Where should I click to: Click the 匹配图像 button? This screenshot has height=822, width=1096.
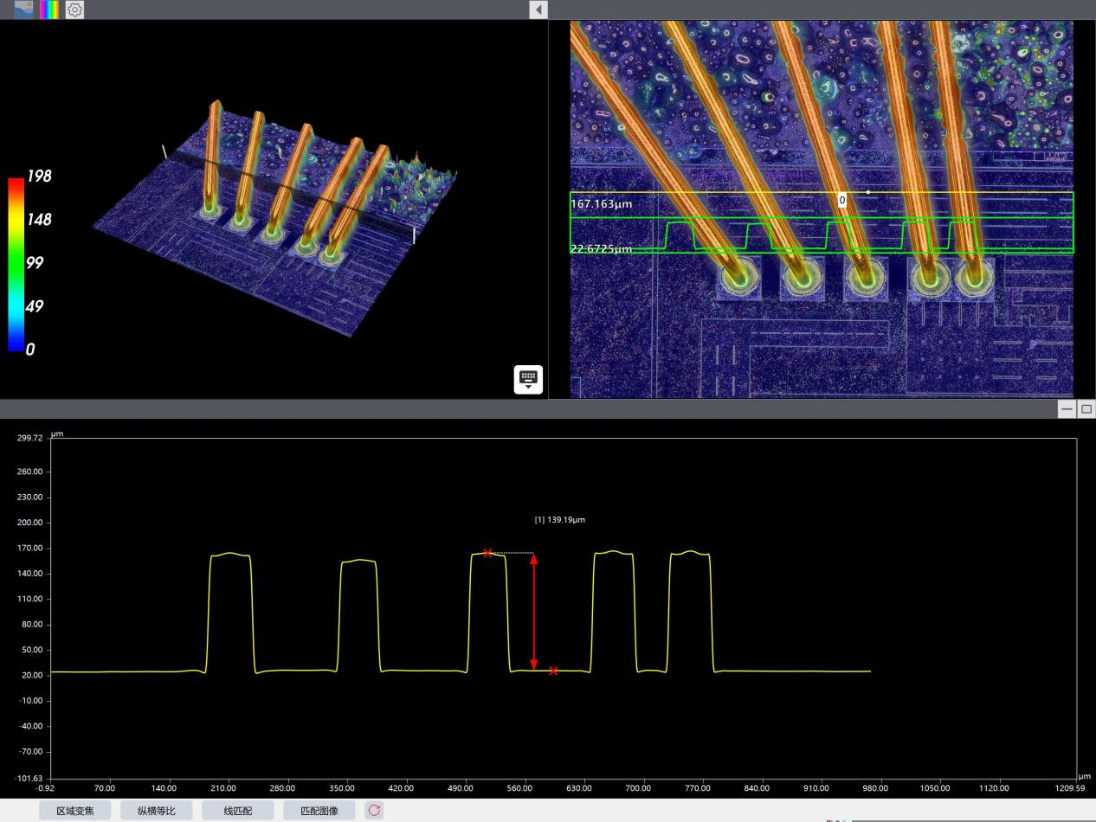click(319, 811)
